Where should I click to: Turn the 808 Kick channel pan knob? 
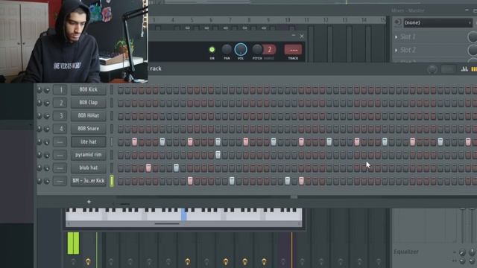click(40, 89)
